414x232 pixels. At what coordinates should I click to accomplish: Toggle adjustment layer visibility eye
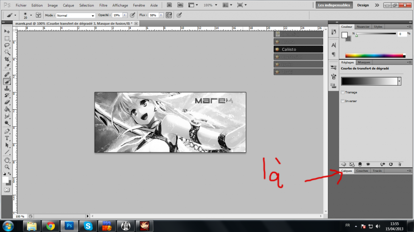pyautogui.click(x=368, y=164)
